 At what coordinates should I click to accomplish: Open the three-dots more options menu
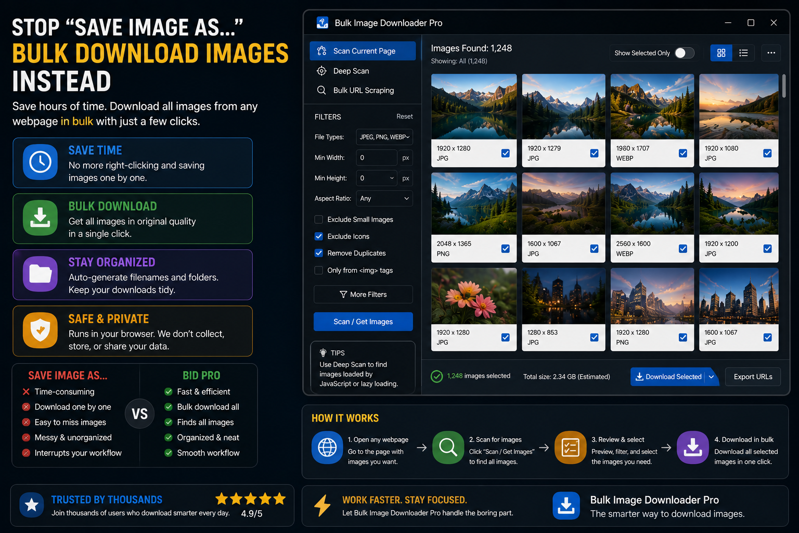coord(771,53)
